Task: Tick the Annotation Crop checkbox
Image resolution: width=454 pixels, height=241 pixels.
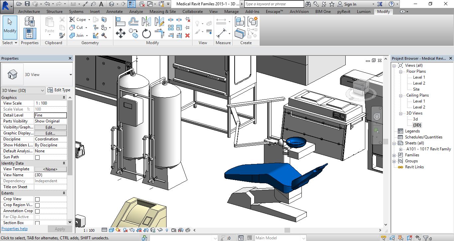Action: coord(37,211)
